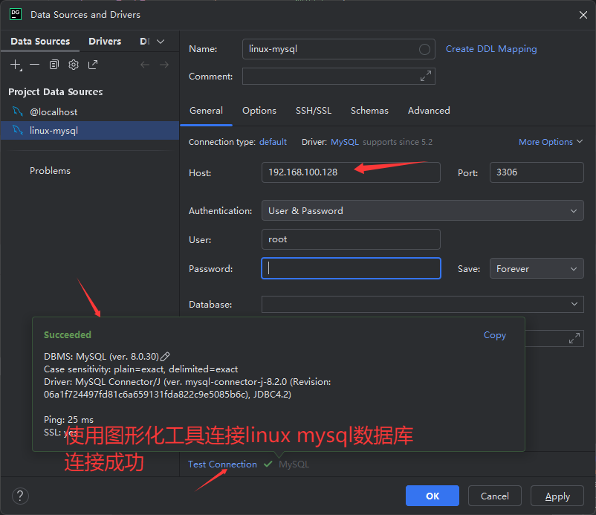The height and width of the screenshot is (515, 596).
Task: Focus the Name input field
Action: [x=339, y=49]
